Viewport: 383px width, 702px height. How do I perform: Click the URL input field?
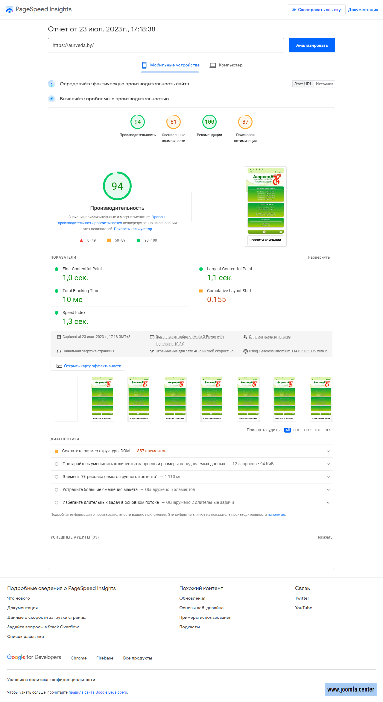[166, 45]
